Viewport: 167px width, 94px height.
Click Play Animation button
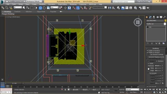147,90
